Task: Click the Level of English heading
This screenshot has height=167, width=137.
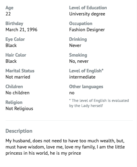Action: 86,71
